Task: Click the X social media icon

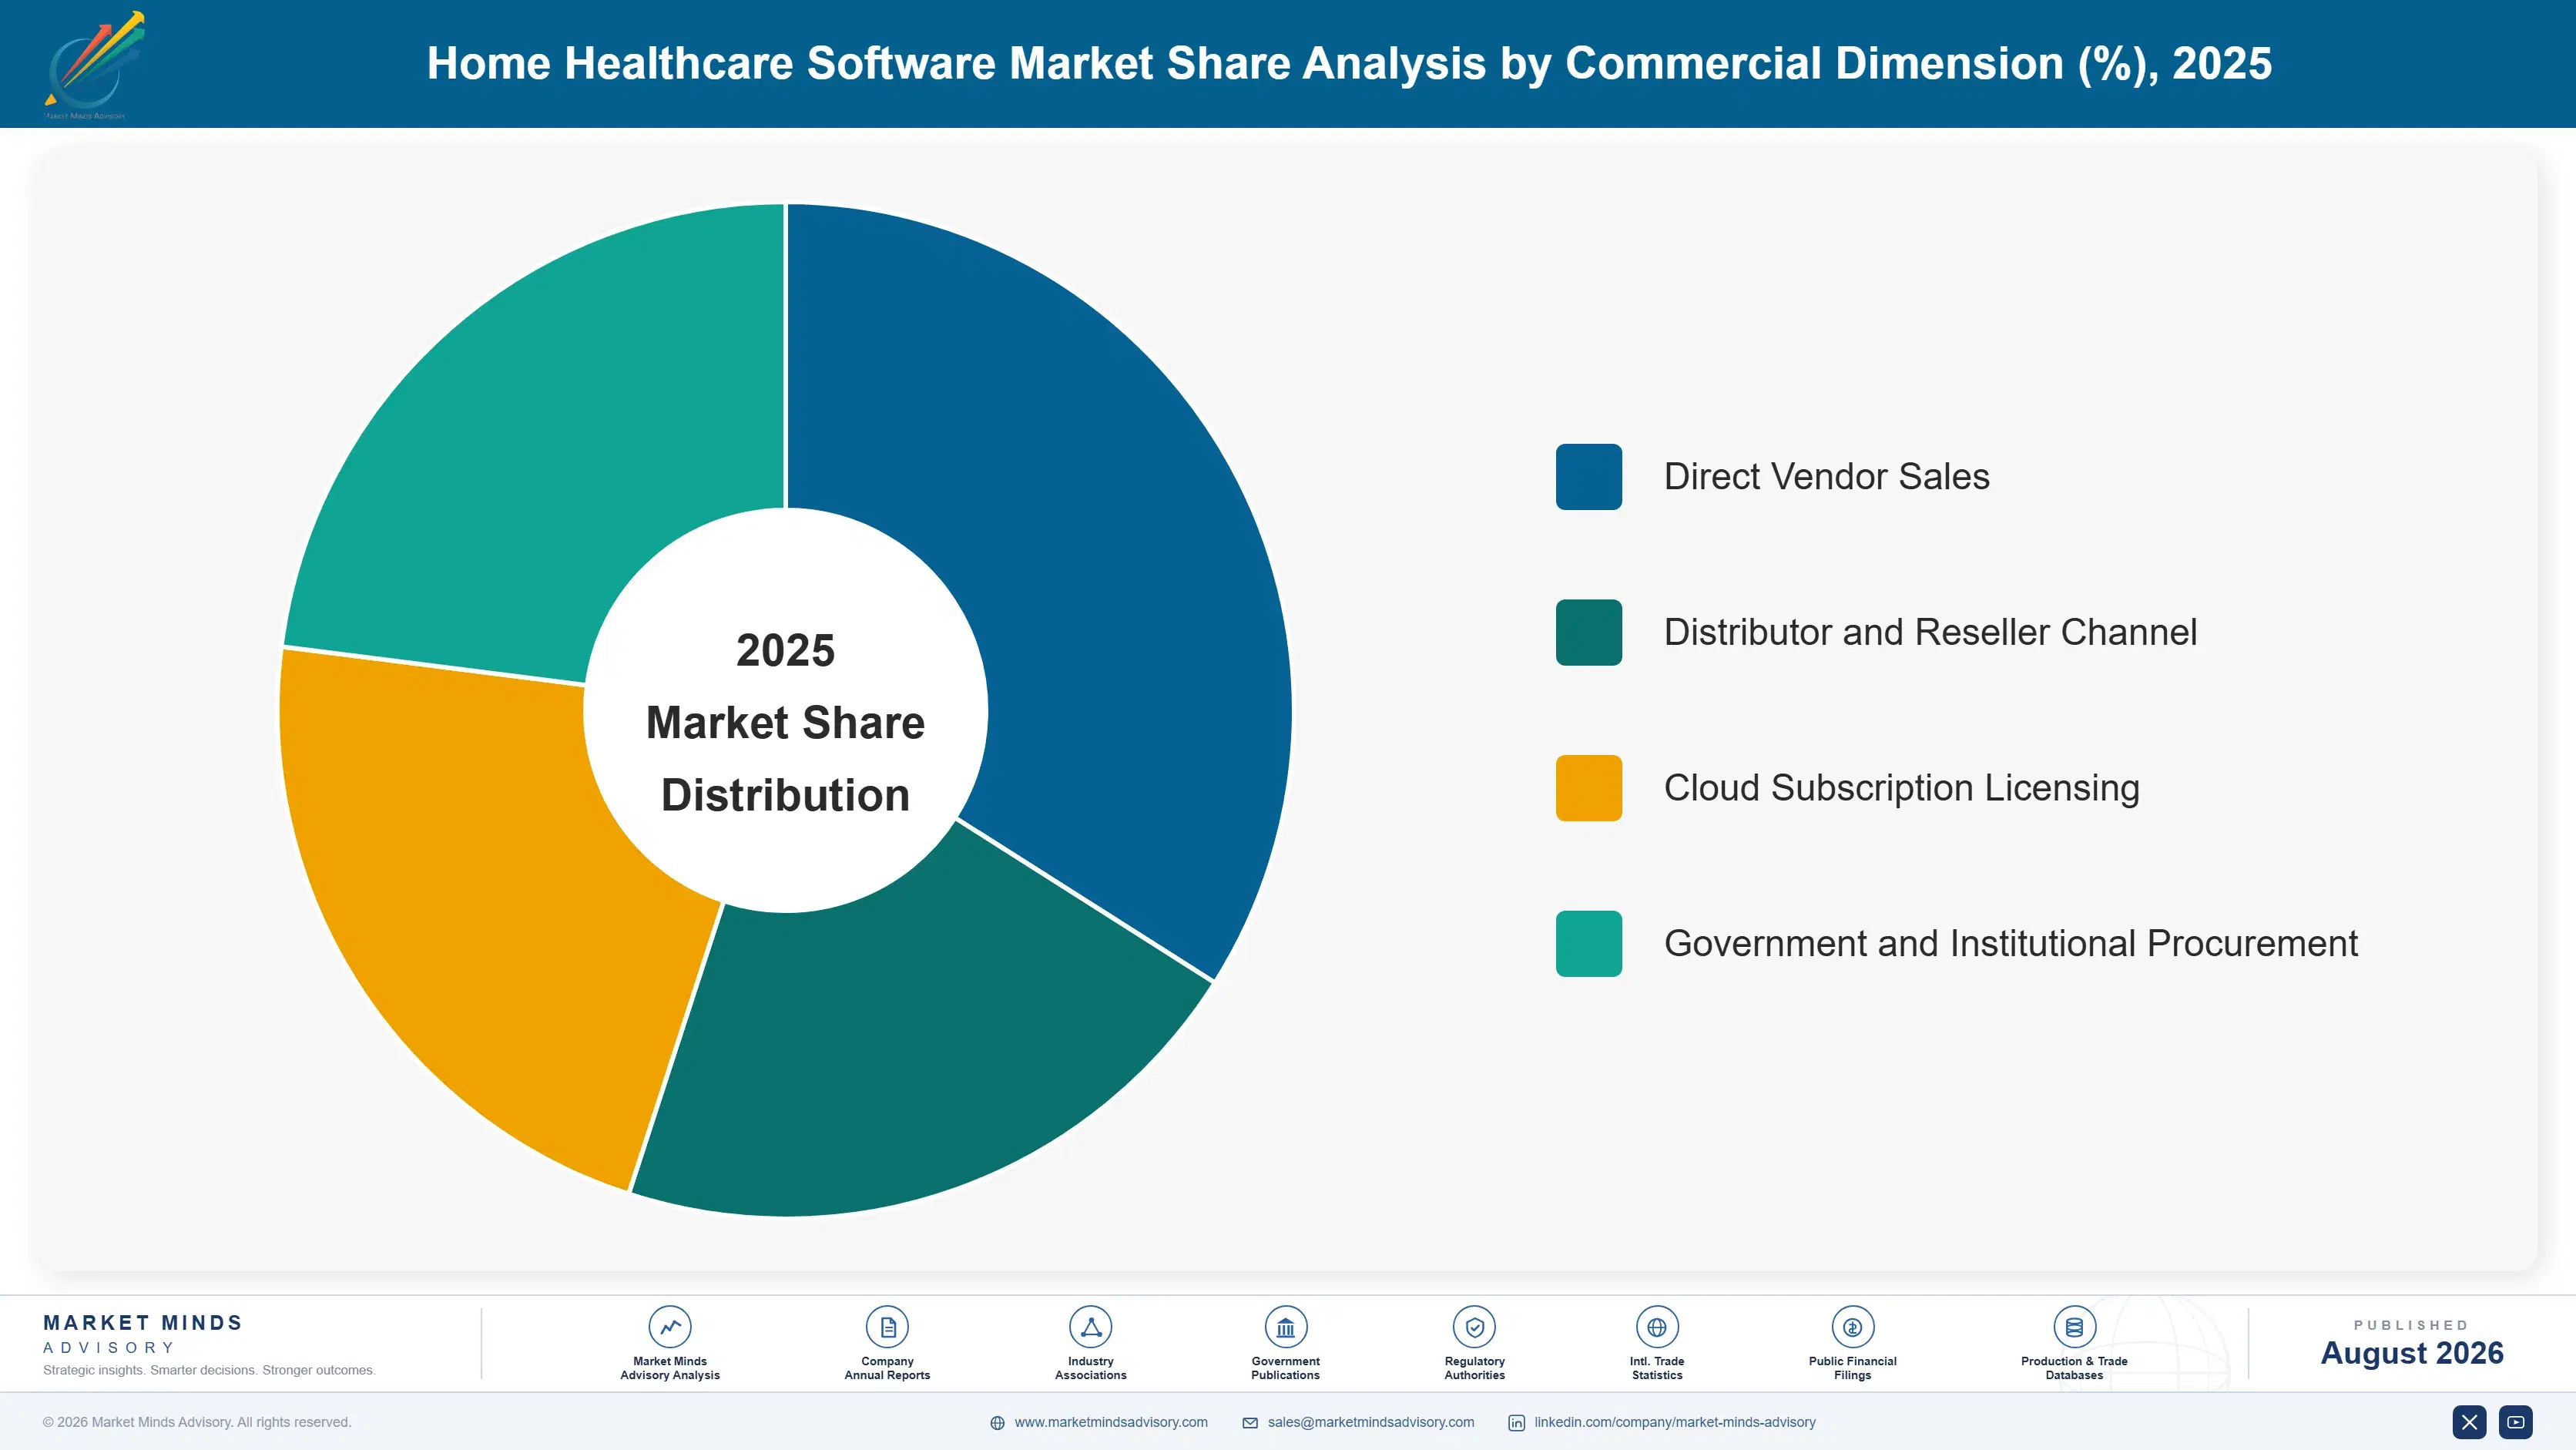Action: click(2469, 1422)
